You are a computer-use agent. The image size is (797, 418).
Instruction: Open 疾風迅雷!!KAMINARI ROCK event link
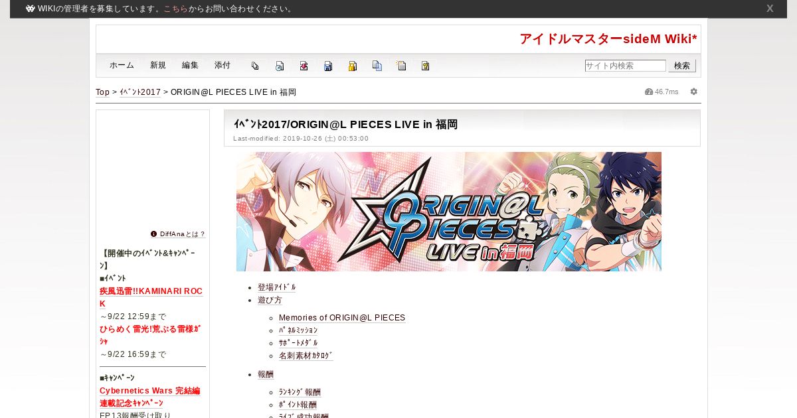point(151,297)
